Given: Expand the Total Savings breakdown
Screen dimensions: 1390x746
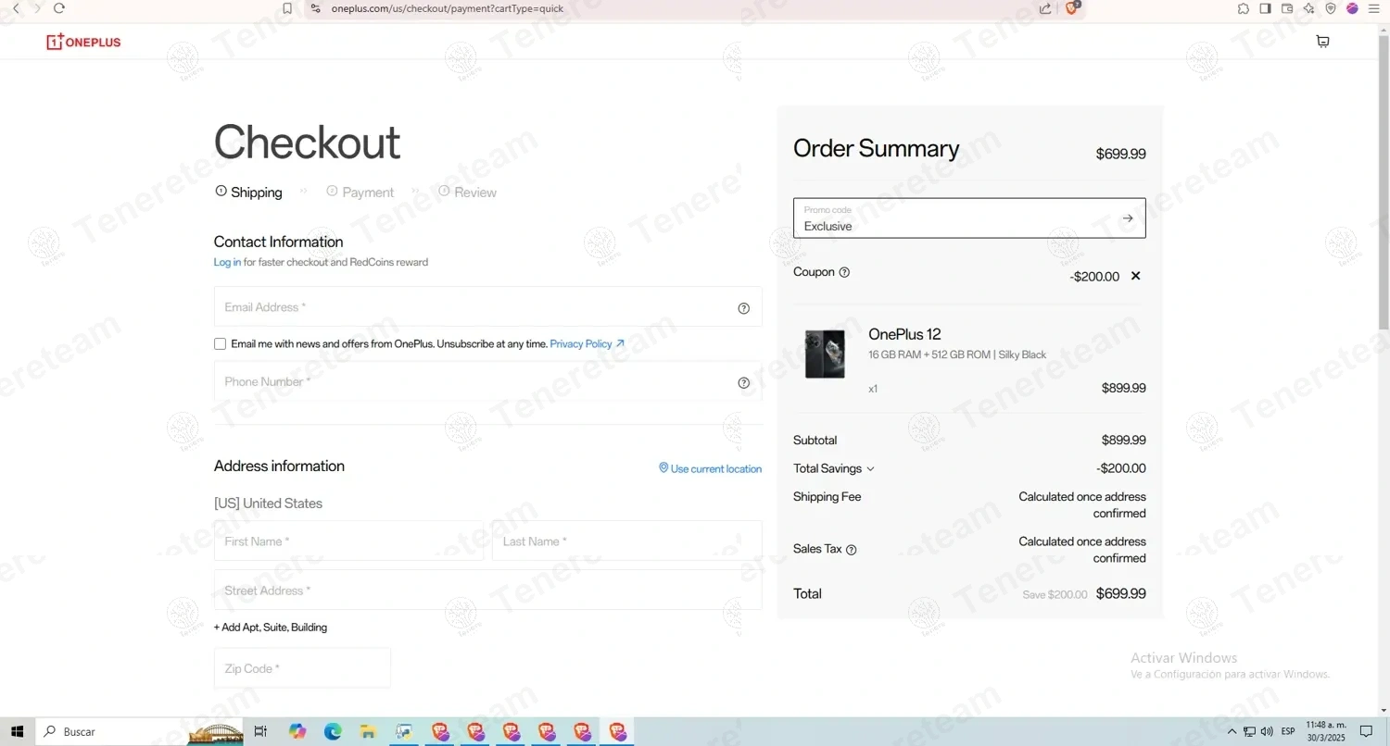Looking at the screenshot, I should 870,469.
